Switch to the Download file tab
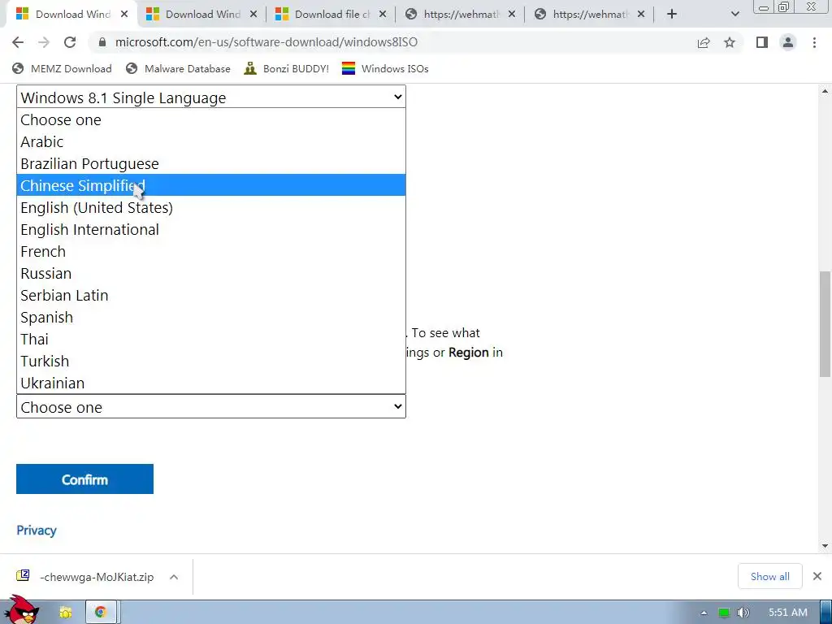Screen dimensions: 832x624 pos(331,15)
